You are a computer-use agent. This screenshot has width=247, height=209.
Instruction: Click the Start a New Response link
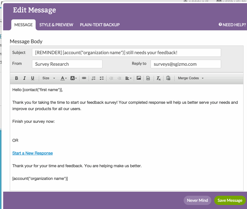(x=32, y=153)
